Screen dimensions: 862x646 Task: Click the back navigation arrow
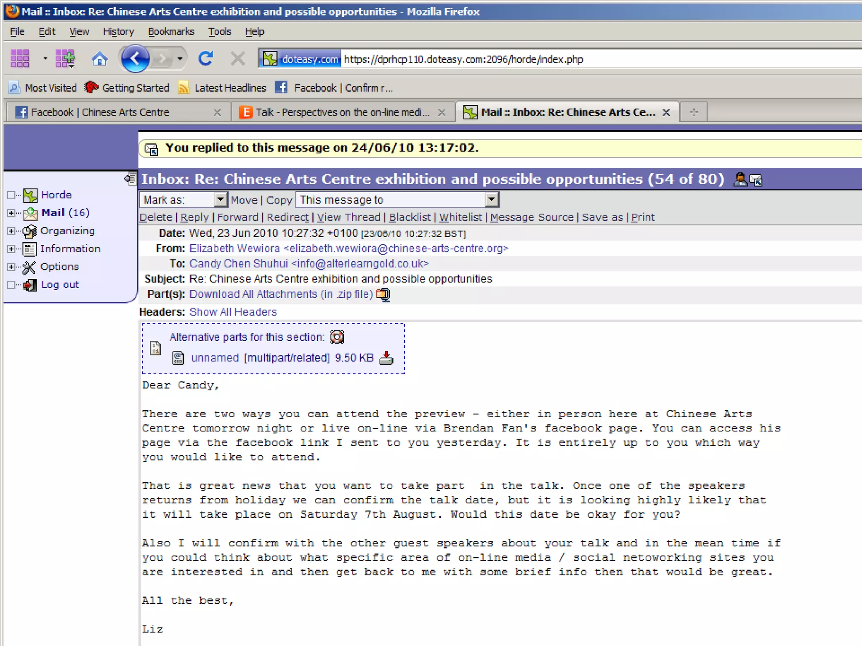(135, 59)
